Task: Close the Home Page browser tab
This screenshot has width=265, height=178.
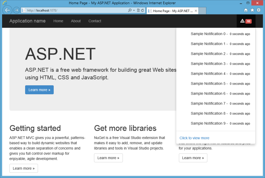Action: point(196,11)
